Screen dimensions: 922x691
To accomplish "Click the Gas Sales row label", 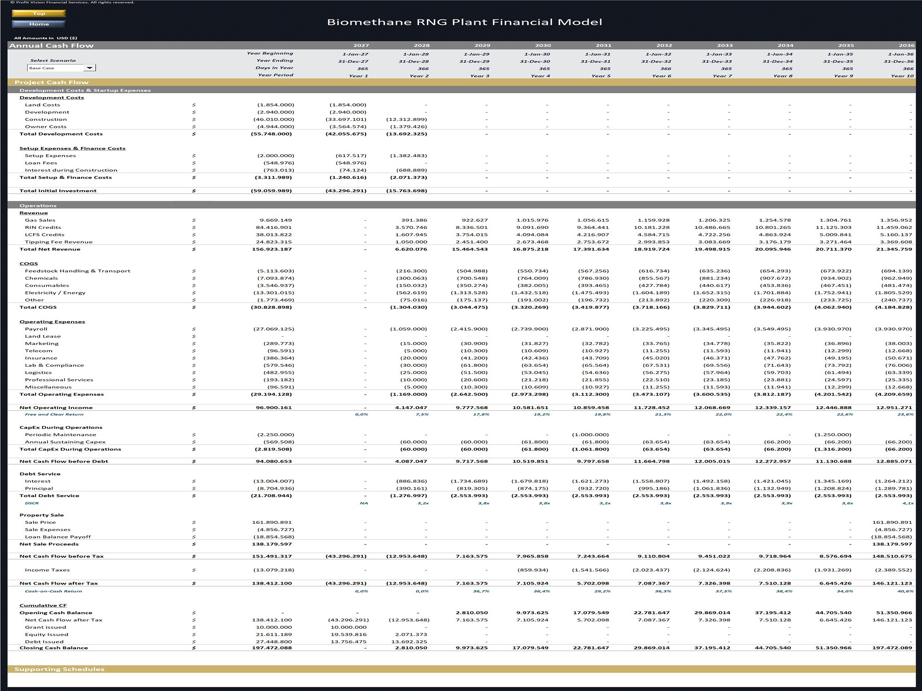I will click(40, 220).
